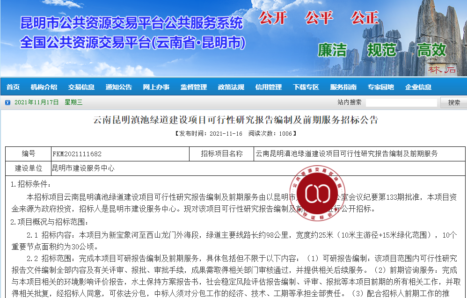Screen dimensions: 467x298
Task: Open the 信用管理 menu
Action: click(x=269, y=87)
